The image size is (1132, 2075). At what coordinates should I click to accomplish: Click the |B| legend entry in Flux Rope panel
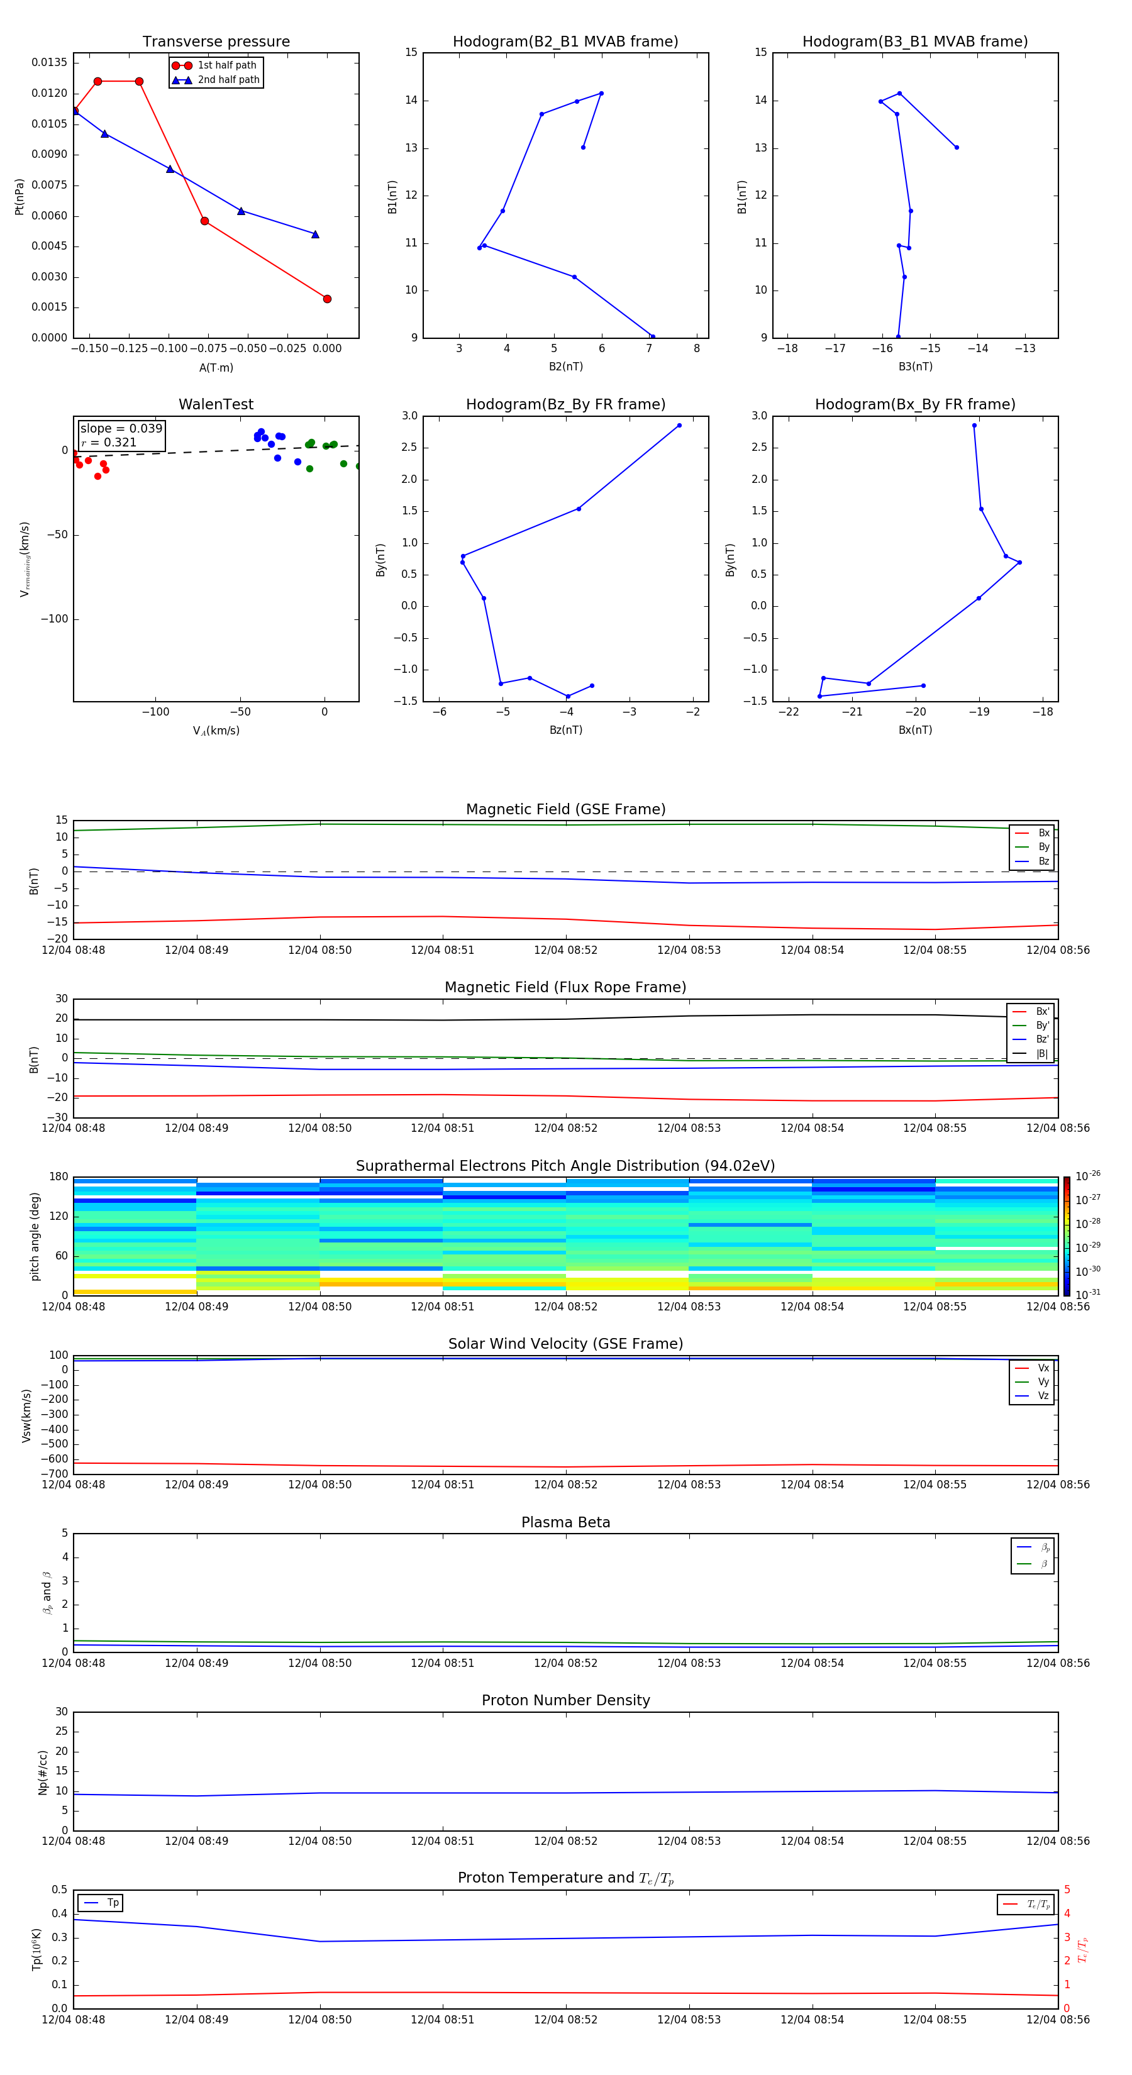[1031, 1054]
